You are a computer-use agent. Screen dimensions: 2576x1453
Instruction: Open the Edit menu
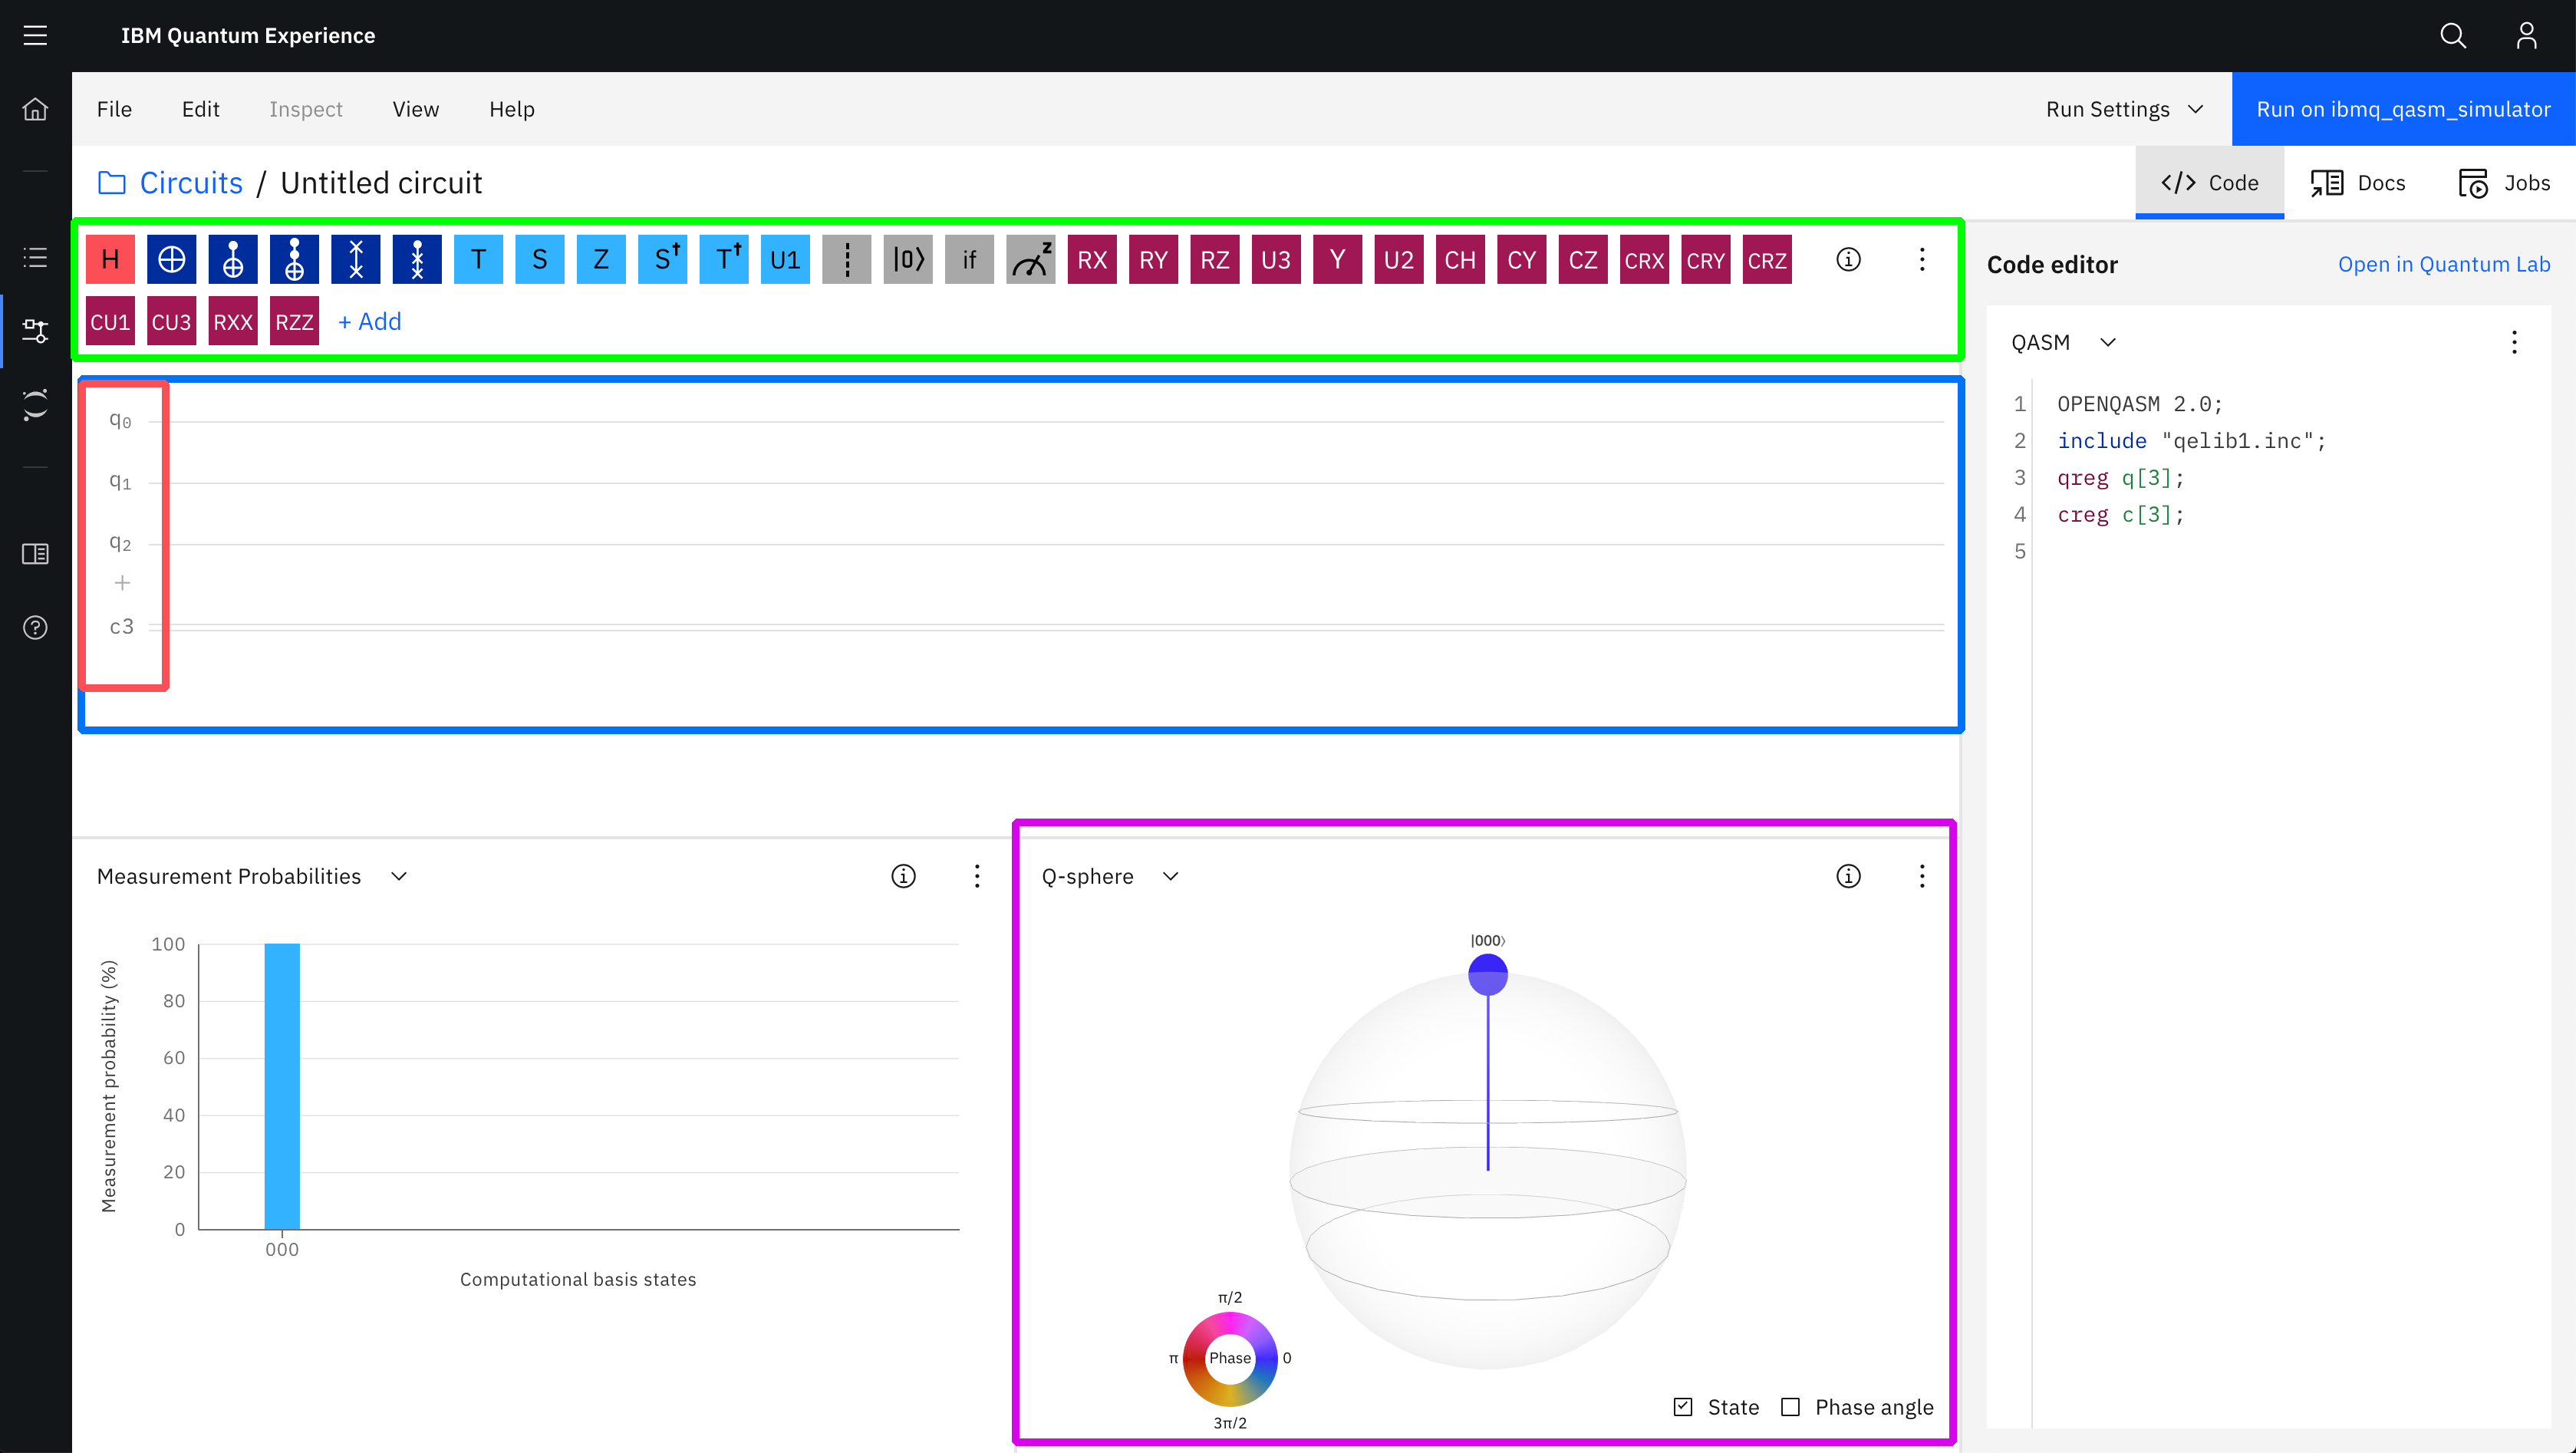(200, 109)
